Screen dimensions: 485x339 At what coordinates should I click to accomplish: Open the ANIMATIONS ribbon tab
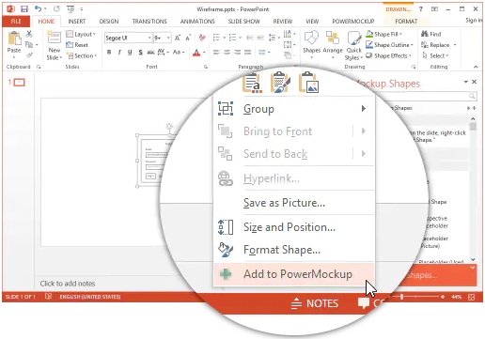tap(197, 22)
